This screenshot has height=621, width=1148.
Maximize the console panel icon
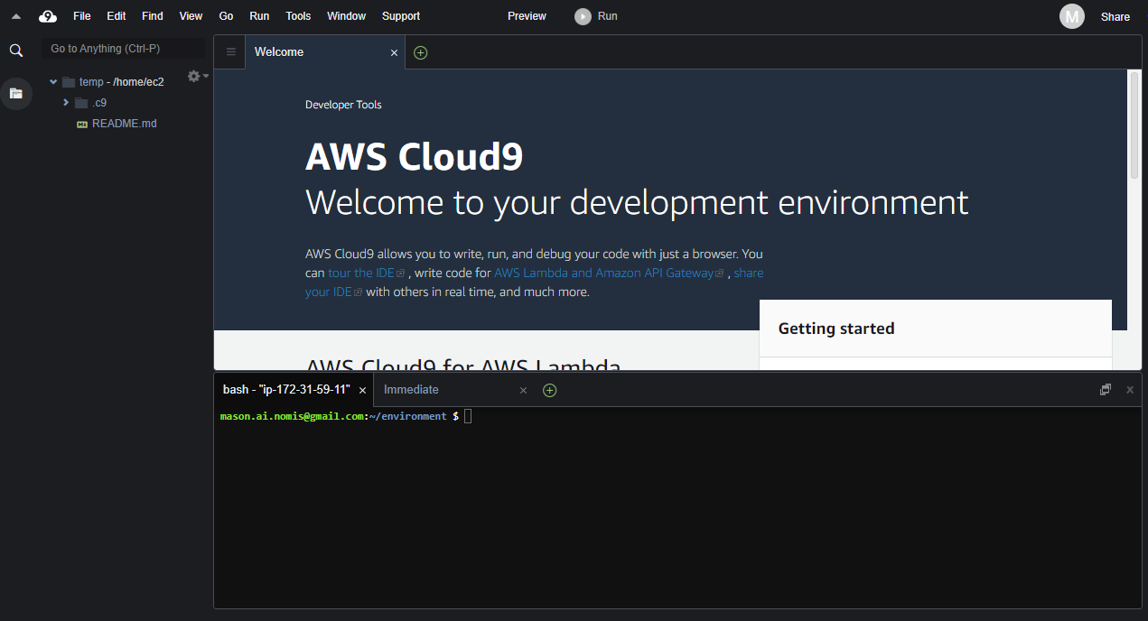point(1105,390)
